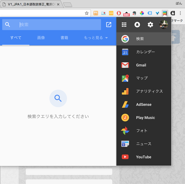Screen dimensions: 185x184
Task: Click the extension icon with 380 badge
Action: (127, 14)
